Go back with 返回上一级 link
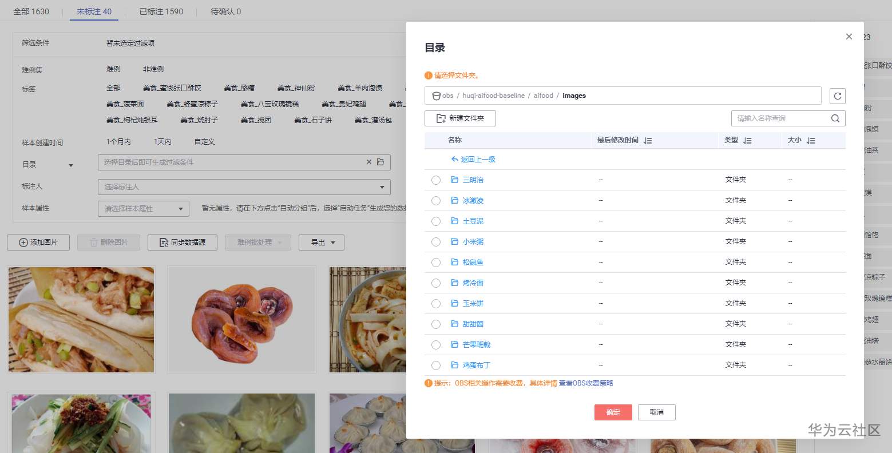 [473, 160]
